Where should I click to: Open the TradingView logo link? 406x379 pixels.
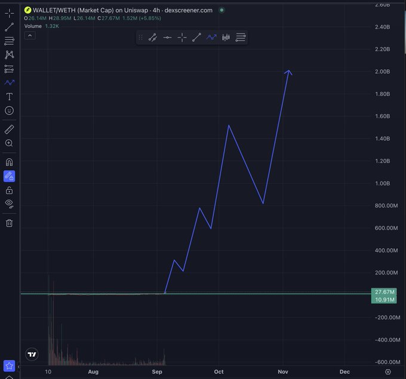32,355
